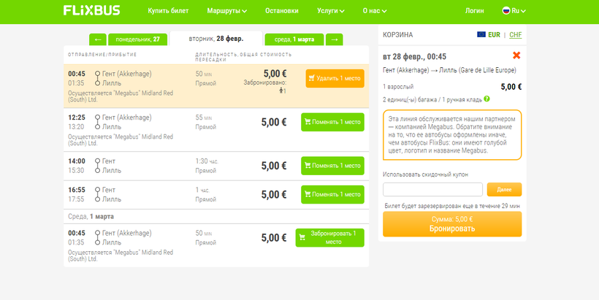Open the Купить билет menu item
The height and width of the screenshot is (300, 599).
point(168,11)
